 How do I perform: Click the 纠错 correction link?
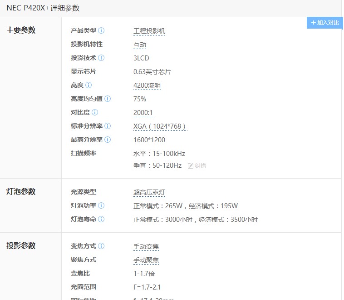coord(200,166)
